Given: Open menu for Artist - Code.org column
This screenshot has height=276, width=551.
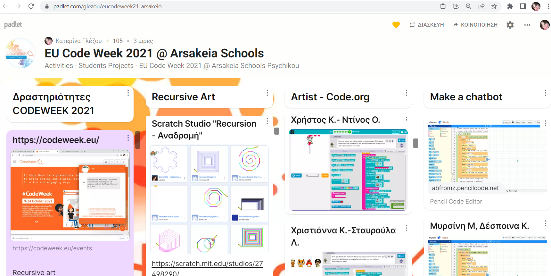Looking at the screenshot, I should coord(407,93).
